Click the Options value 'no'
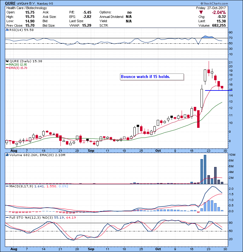The width and height of the screenshot is (243, 252). (129, 12)
